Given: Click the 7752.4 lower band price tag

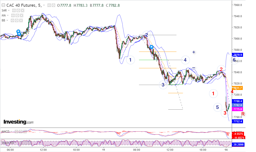Looking at the screenshot, I should pos(238,121).
